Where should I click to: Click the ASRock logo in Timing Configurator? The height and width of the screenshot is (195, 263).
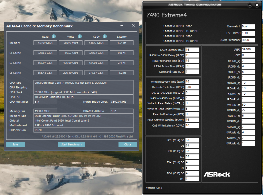click(x=217, y=174)
